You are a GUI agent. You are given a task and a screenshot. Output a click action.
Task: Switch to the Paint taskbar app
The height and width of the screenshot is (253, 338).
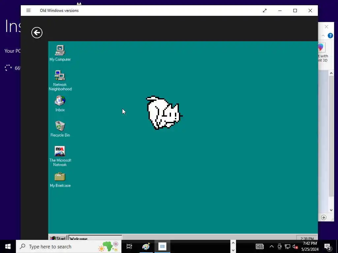[x=146, y=246]
